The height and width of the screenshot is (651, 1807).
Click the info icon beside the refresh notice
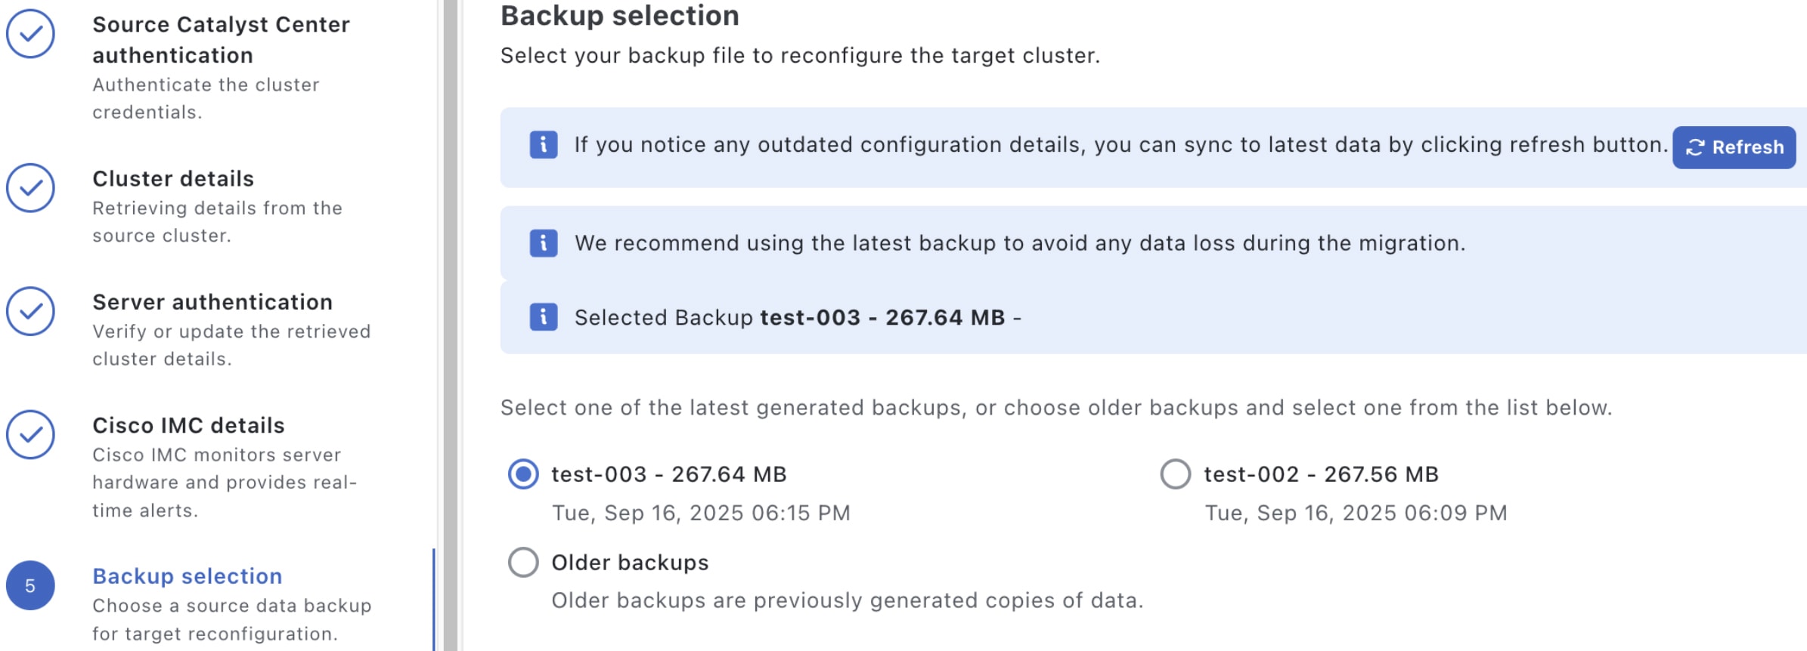pos(544,144)
